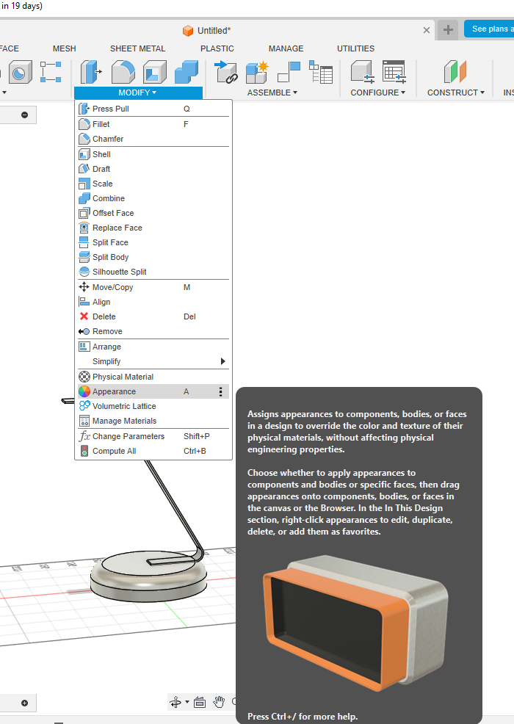The height and width of the screenshot is (724, 514).
Task: Expand comments panel plus button
Action: pos(24,703)
